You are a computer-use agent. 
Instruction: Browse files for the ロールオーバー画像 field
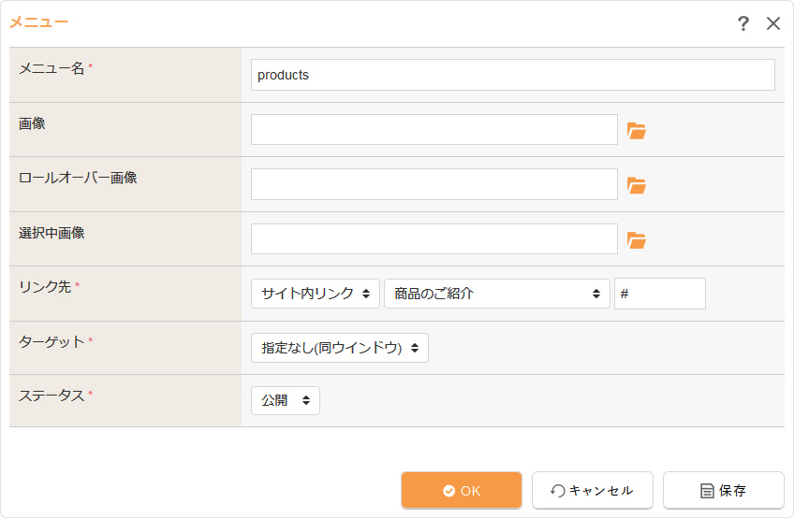tap(637, 185)
